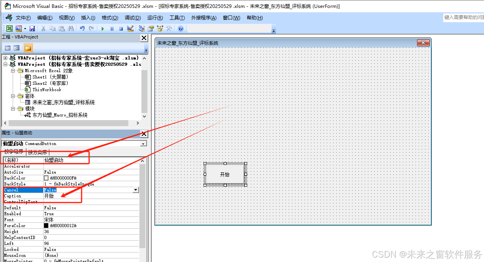Screen dimensions: 484x262
Task: Click the Enabled property row
Action: (x=71, y=214)
